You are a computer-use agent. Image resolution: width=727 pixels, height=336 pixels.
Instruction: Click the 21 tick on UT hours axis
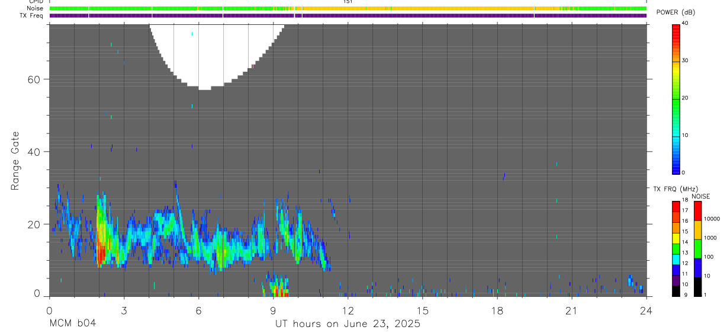tap(572, 311)
